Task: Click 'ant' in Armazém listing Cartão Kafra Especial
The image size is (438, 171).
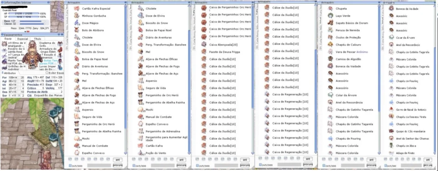Action: coord(117,159)
